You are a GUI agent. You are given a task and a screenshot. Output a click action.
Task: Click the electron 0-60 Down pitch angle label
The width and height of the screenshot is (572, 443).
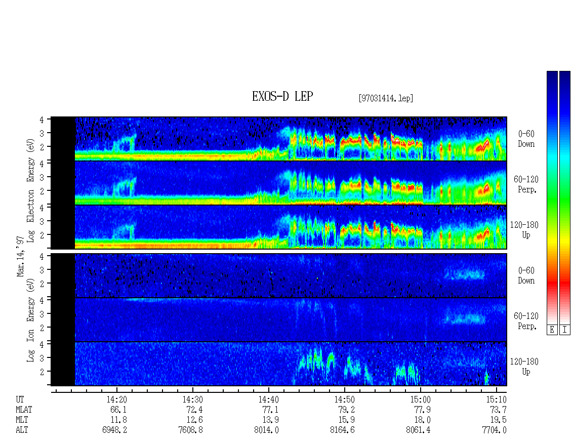coord(526,139)
